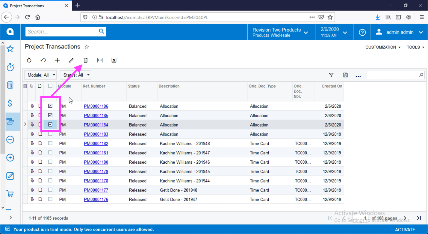
Task: Uncheck the row for PM00001186
Action: coord(50,106)
